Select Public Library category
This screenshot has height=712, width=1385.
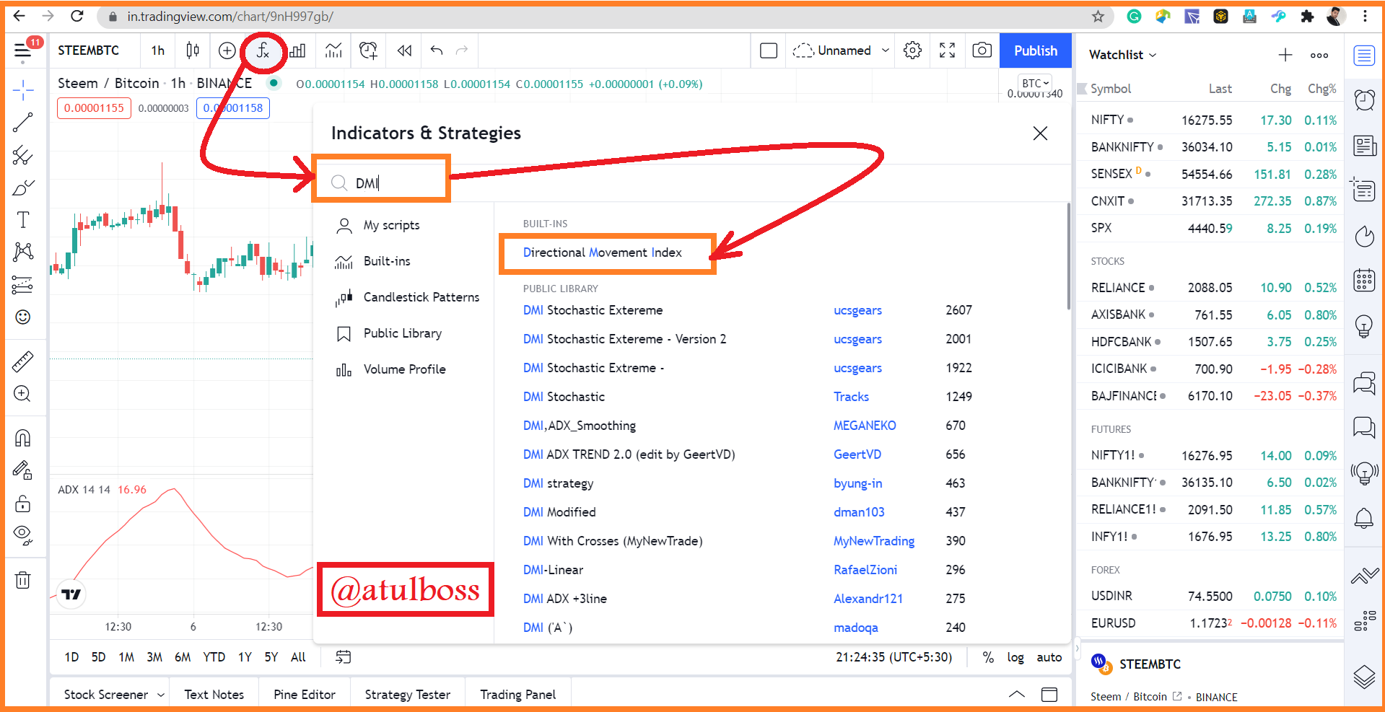403,333
